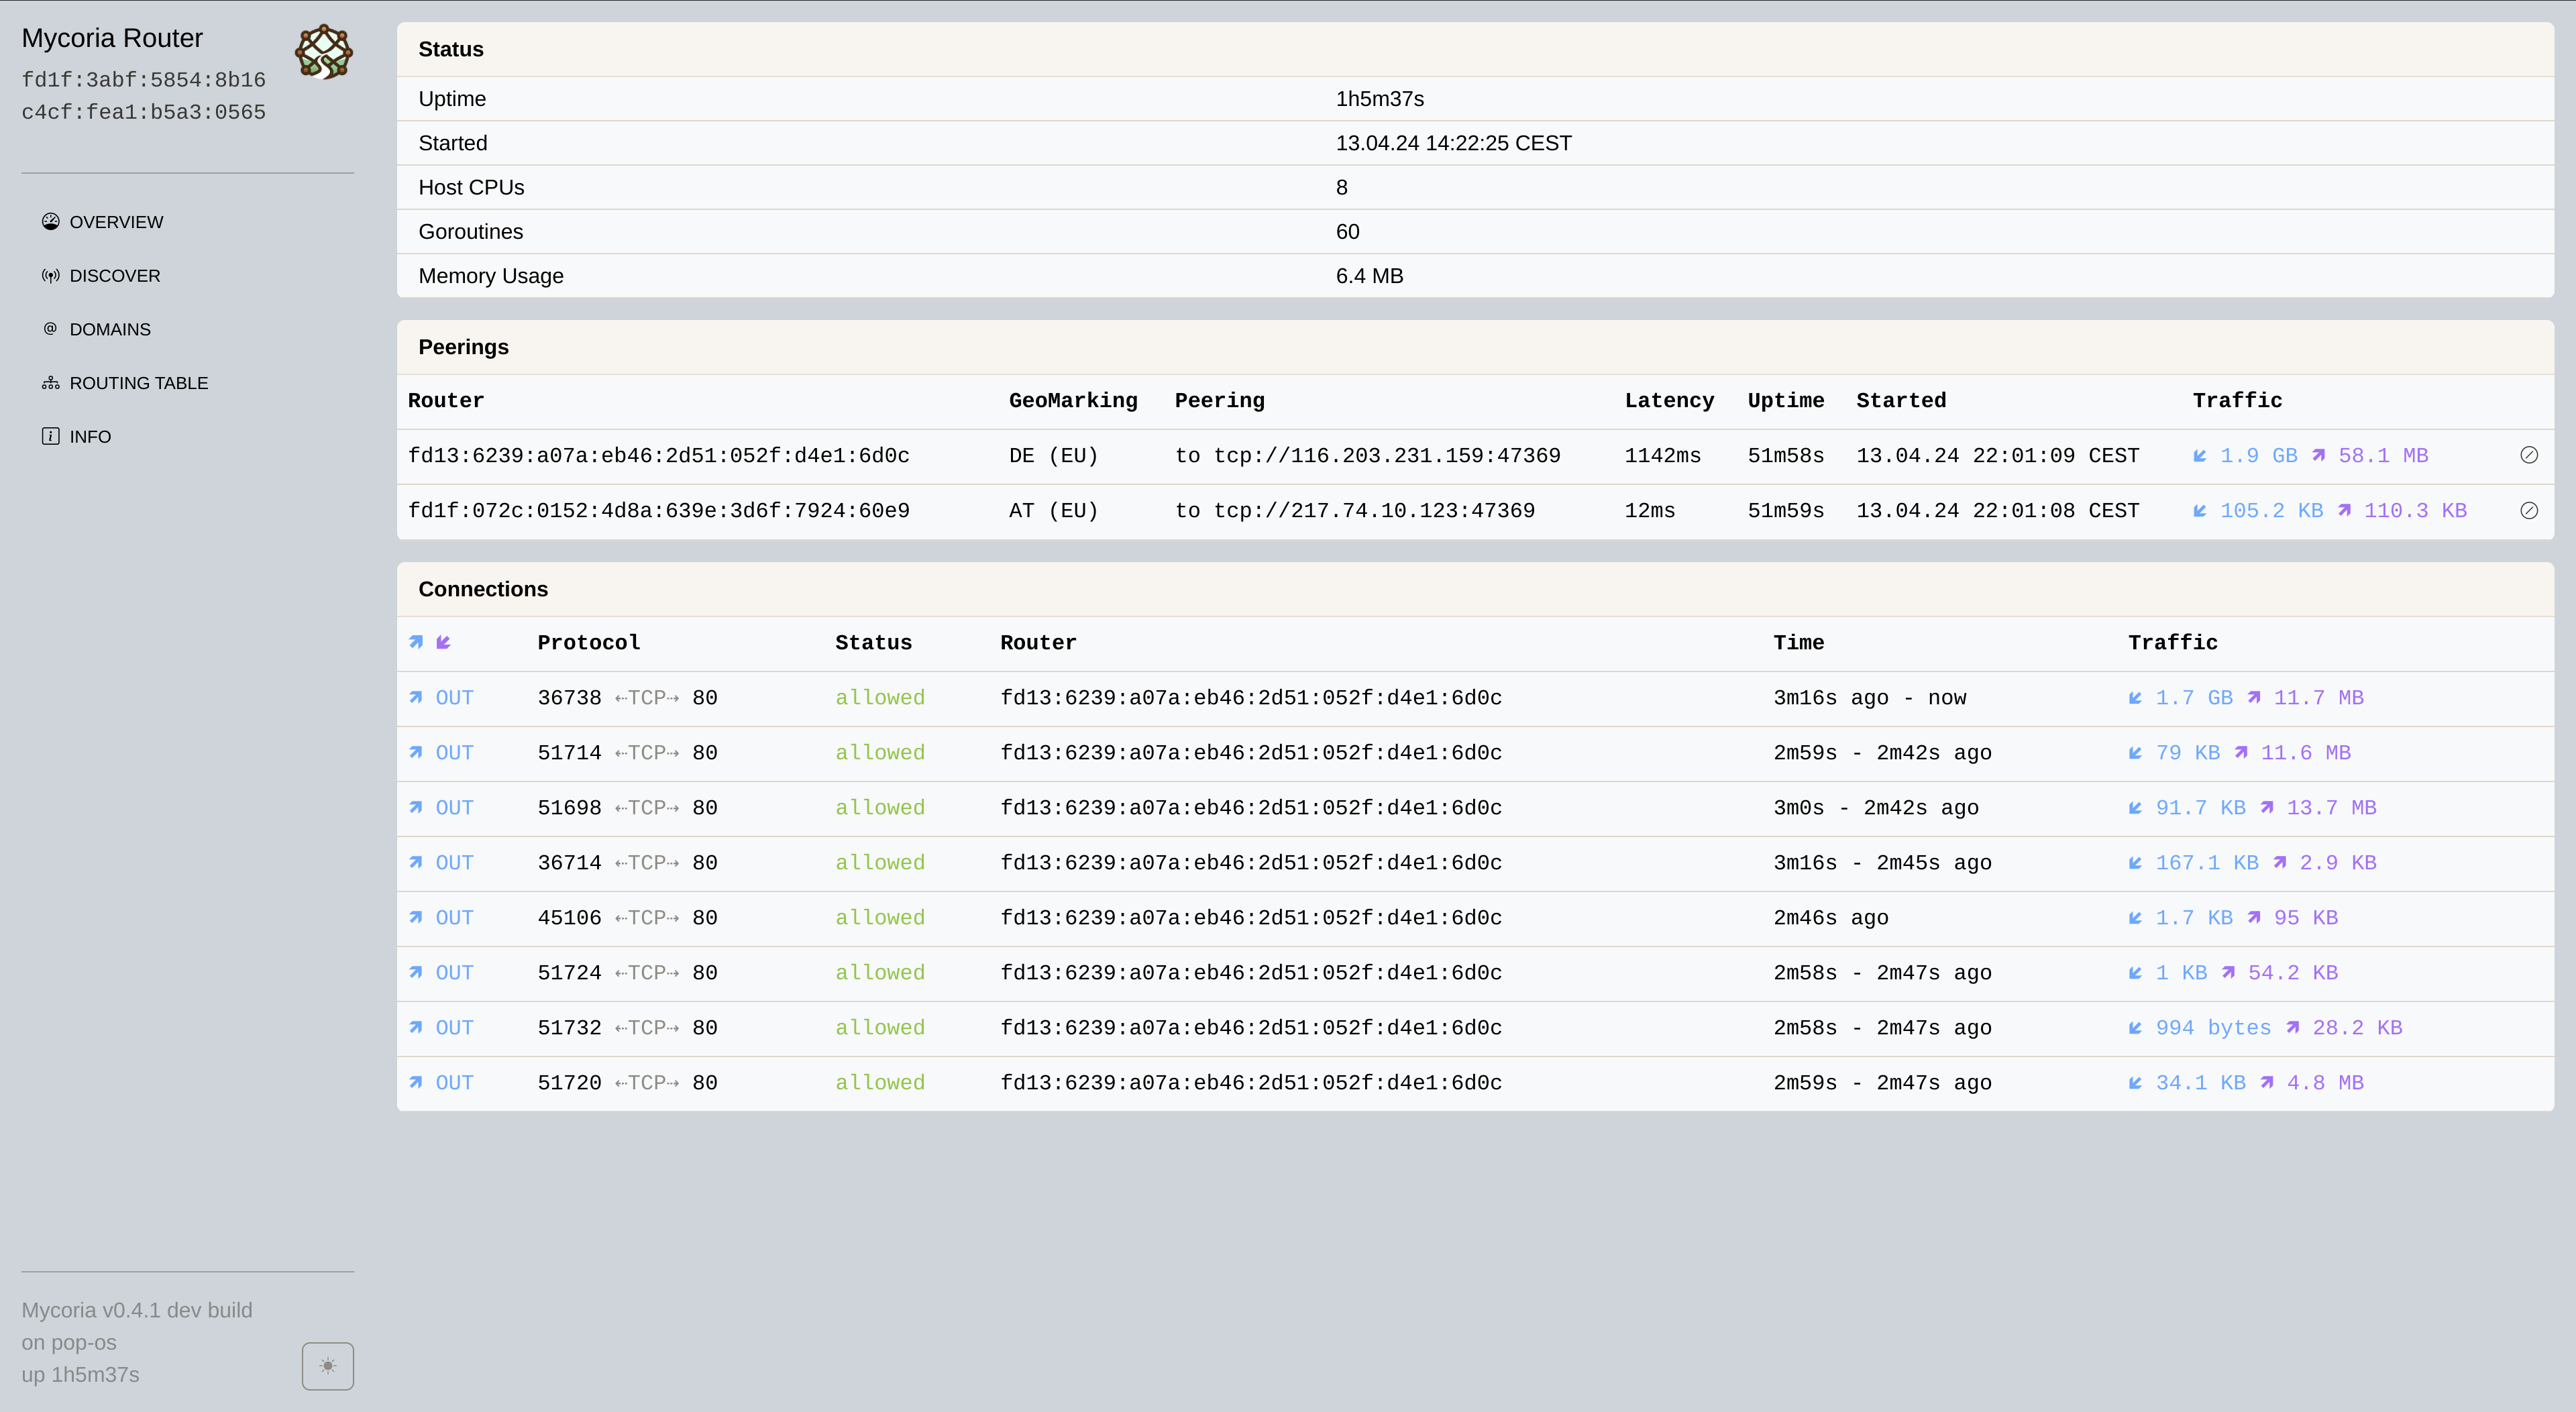Click the Mycoria Router logo icon
The width and height of the screenshot is (2576, 1412).
click(323, 52)
